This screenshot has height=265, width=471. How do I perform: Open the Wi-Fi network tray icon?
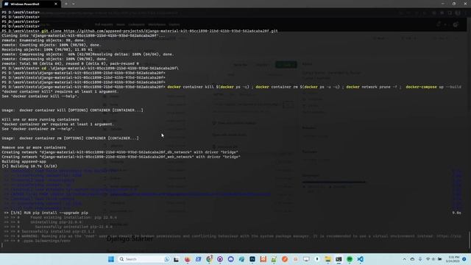428,259
